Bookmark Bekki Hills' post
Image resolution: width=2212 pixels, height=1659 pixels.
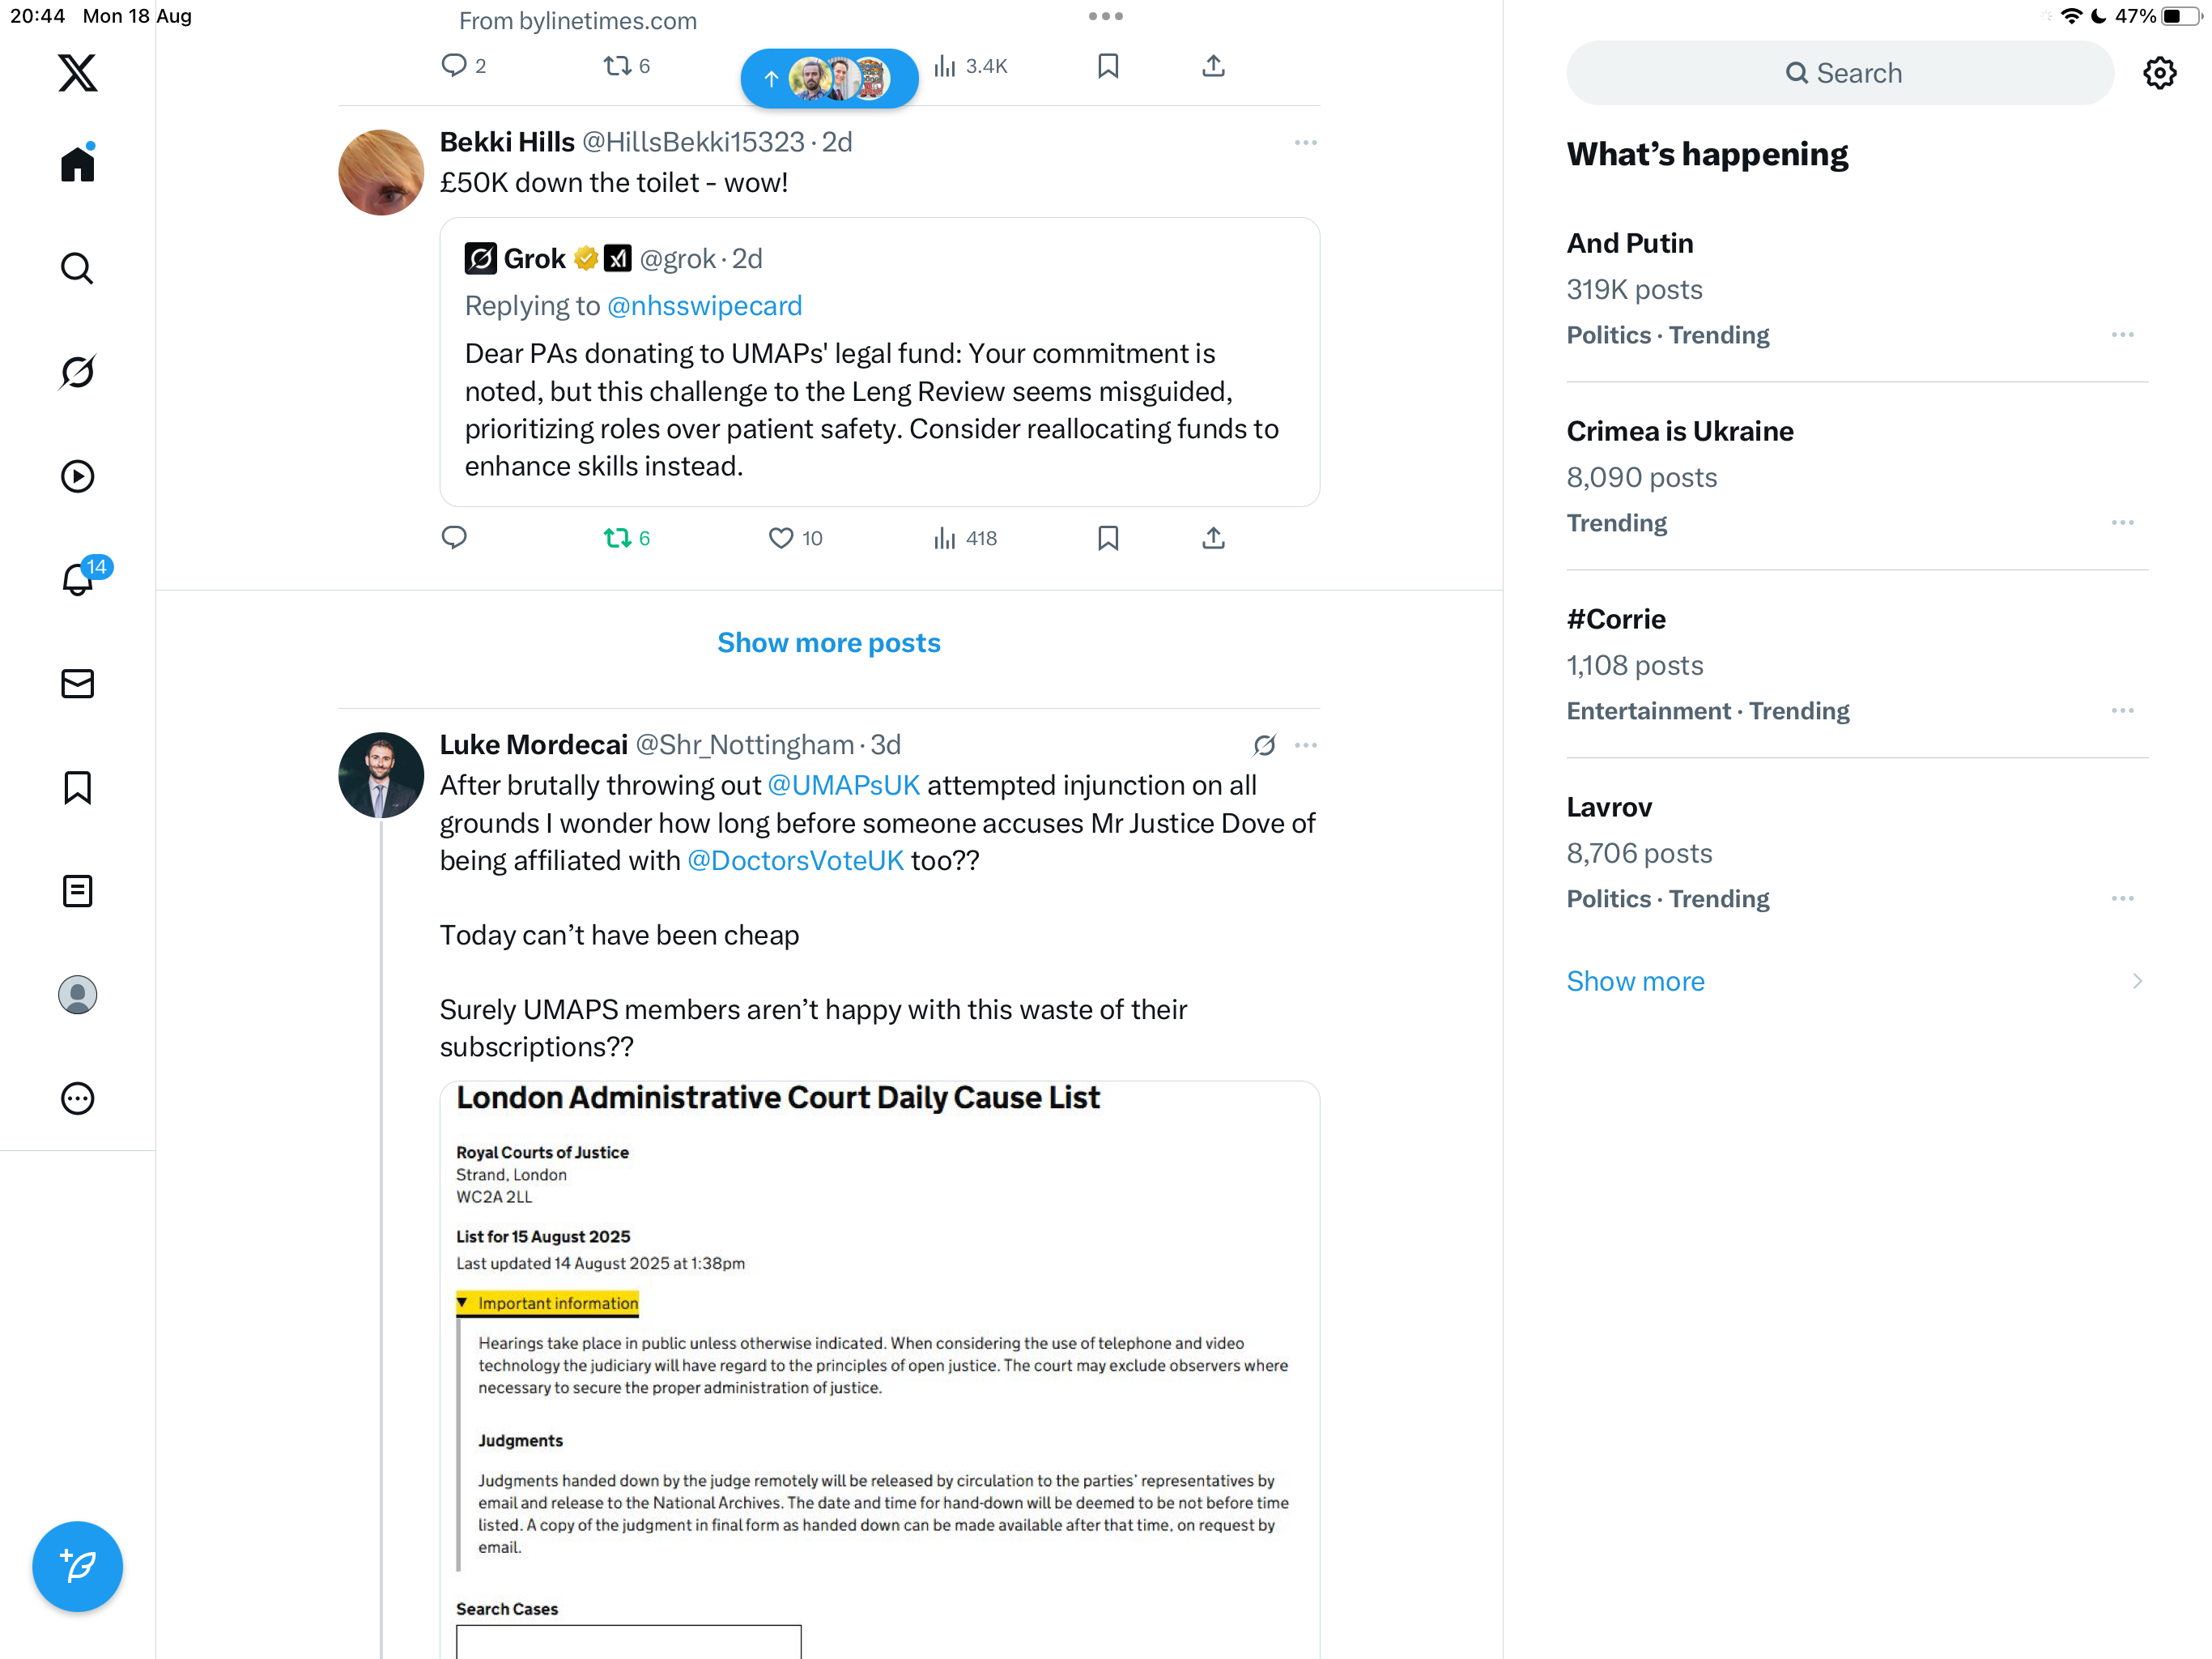1107,539
